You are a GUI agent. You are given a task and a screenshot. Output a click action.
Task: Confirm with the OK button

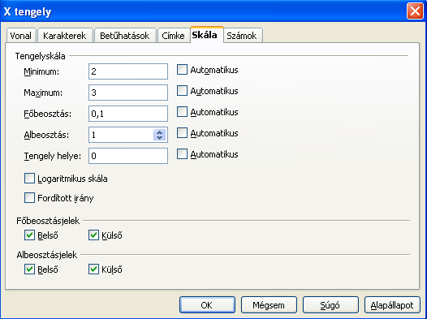(207, 305)
